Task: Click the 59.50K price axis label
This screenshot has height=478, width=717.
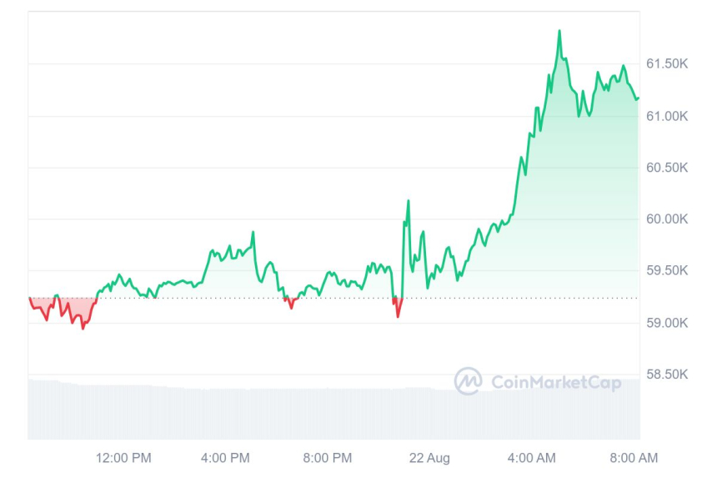Action: tap(666, 271)
